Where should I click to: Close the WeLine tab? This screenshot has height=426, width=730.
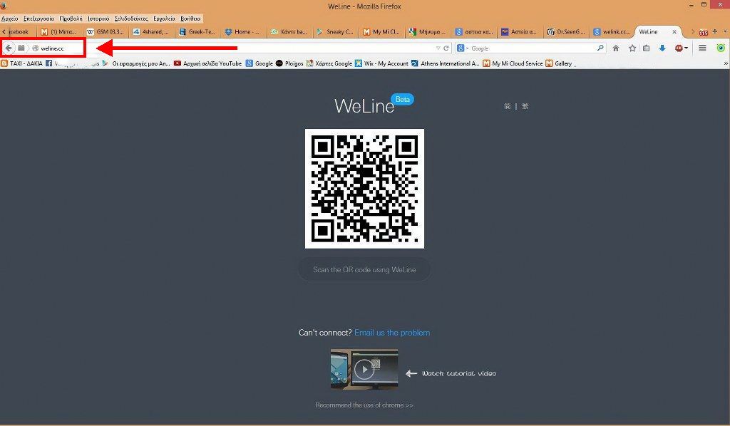click(x=674, y=31)
